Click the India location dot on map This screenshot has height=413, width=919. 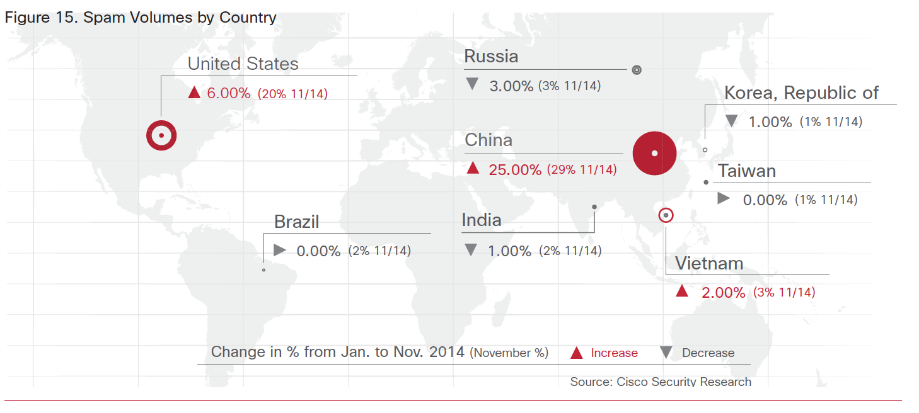[x=594, y=206]
